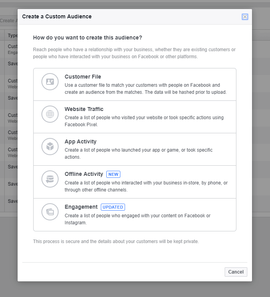The width and height of the screenshot is (270, 297).
Task: Click the Facebook or Instagram engagement description
Action: pos(138,219)
